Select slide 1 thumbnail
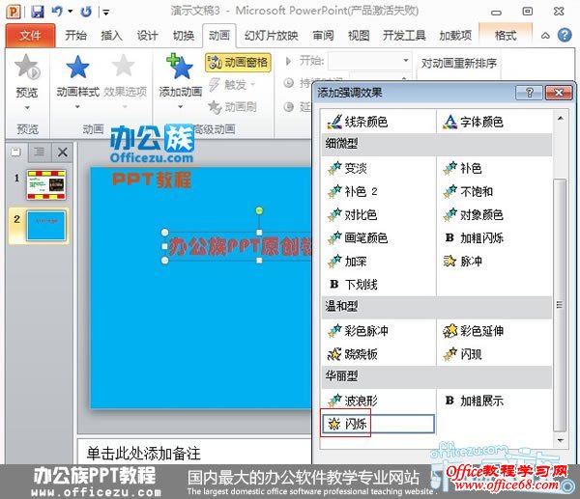Screen dimensions: 580x499 pyautogui.click(x=45, y=184)
